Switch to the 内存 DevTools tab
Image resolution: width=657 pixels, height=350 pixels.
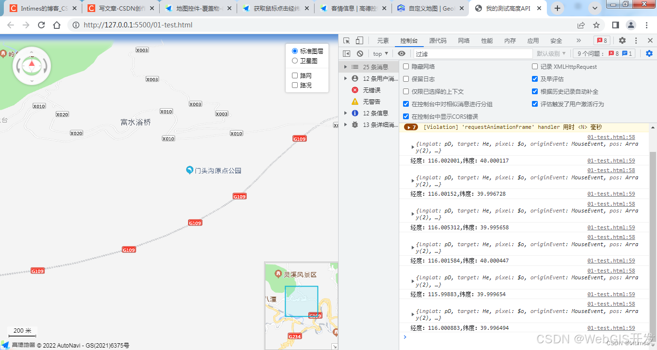tap(510, 41)
